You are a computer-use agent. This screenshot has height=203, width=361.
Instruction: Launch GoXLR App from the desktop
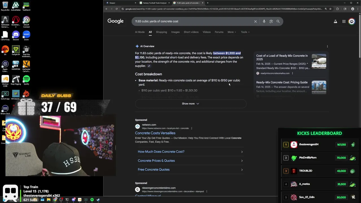click(x=5, y=95)
